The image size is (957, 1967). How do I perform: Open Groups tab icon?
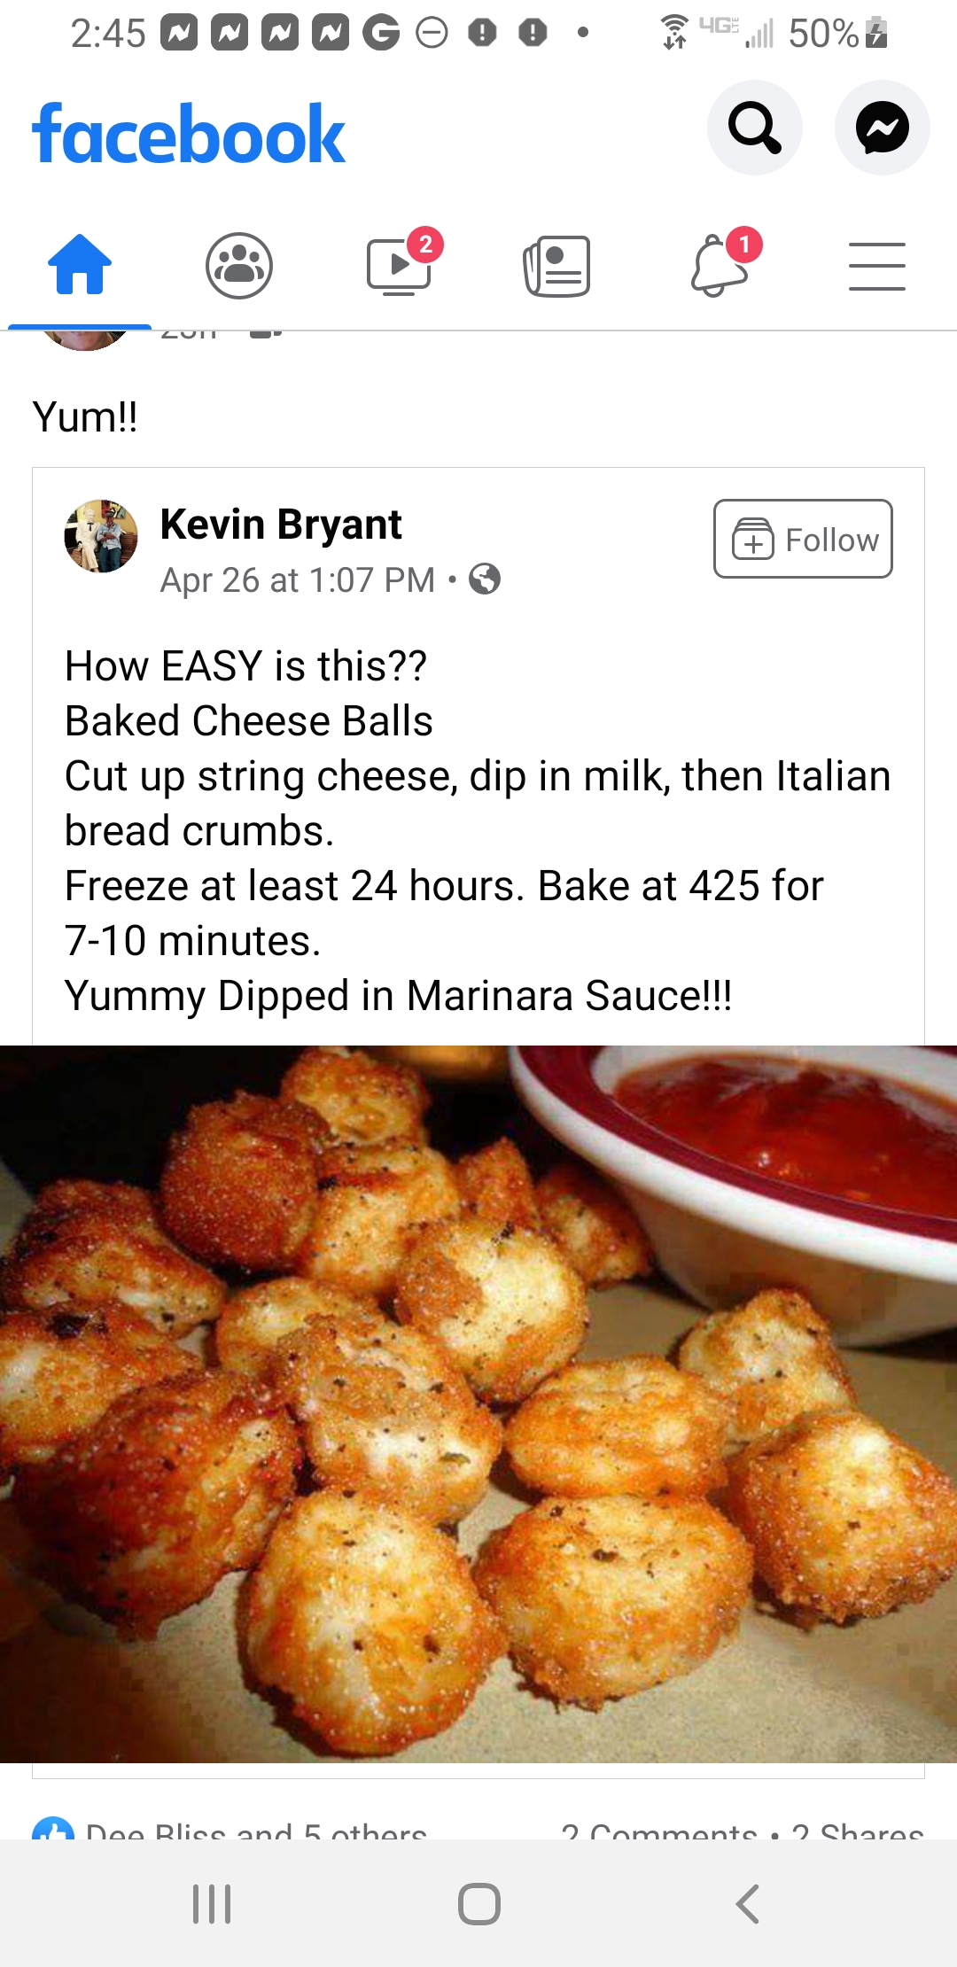pos(239,265)
